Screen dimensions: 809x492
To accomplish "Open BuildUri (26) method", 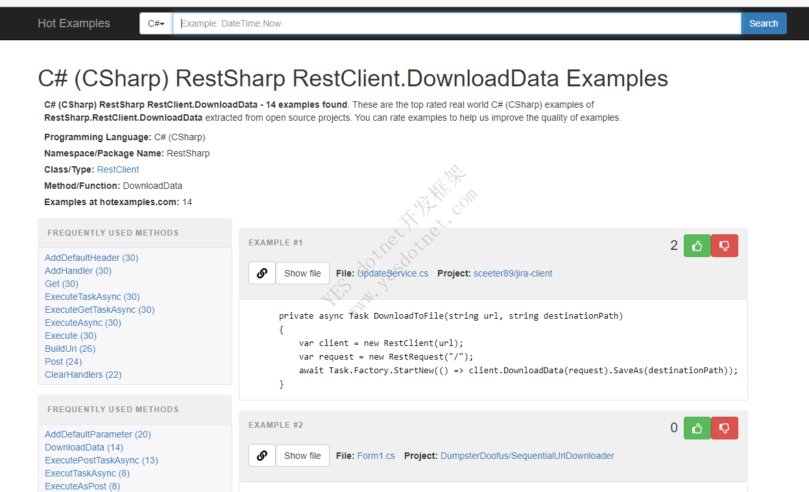I will 70,349.
